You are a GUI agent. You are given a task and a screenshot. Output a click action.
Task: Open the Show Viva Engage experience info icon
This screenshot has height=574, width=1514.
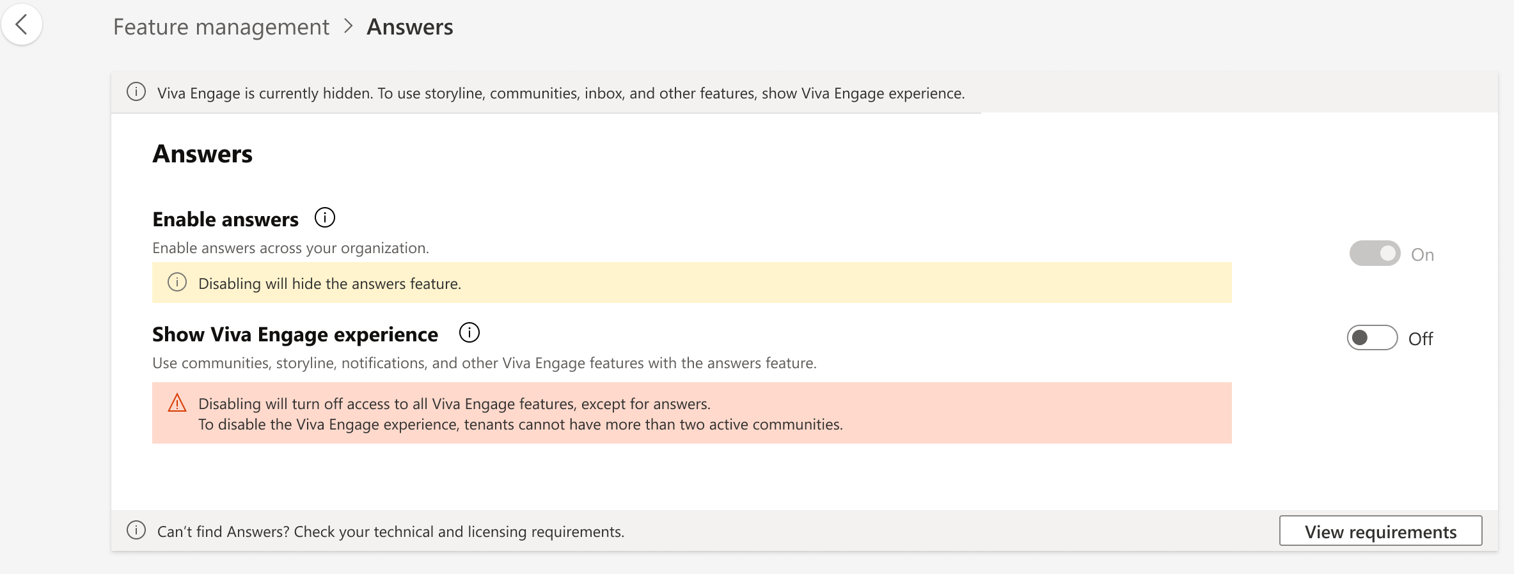pyautogui.click(x=469, y=332)
